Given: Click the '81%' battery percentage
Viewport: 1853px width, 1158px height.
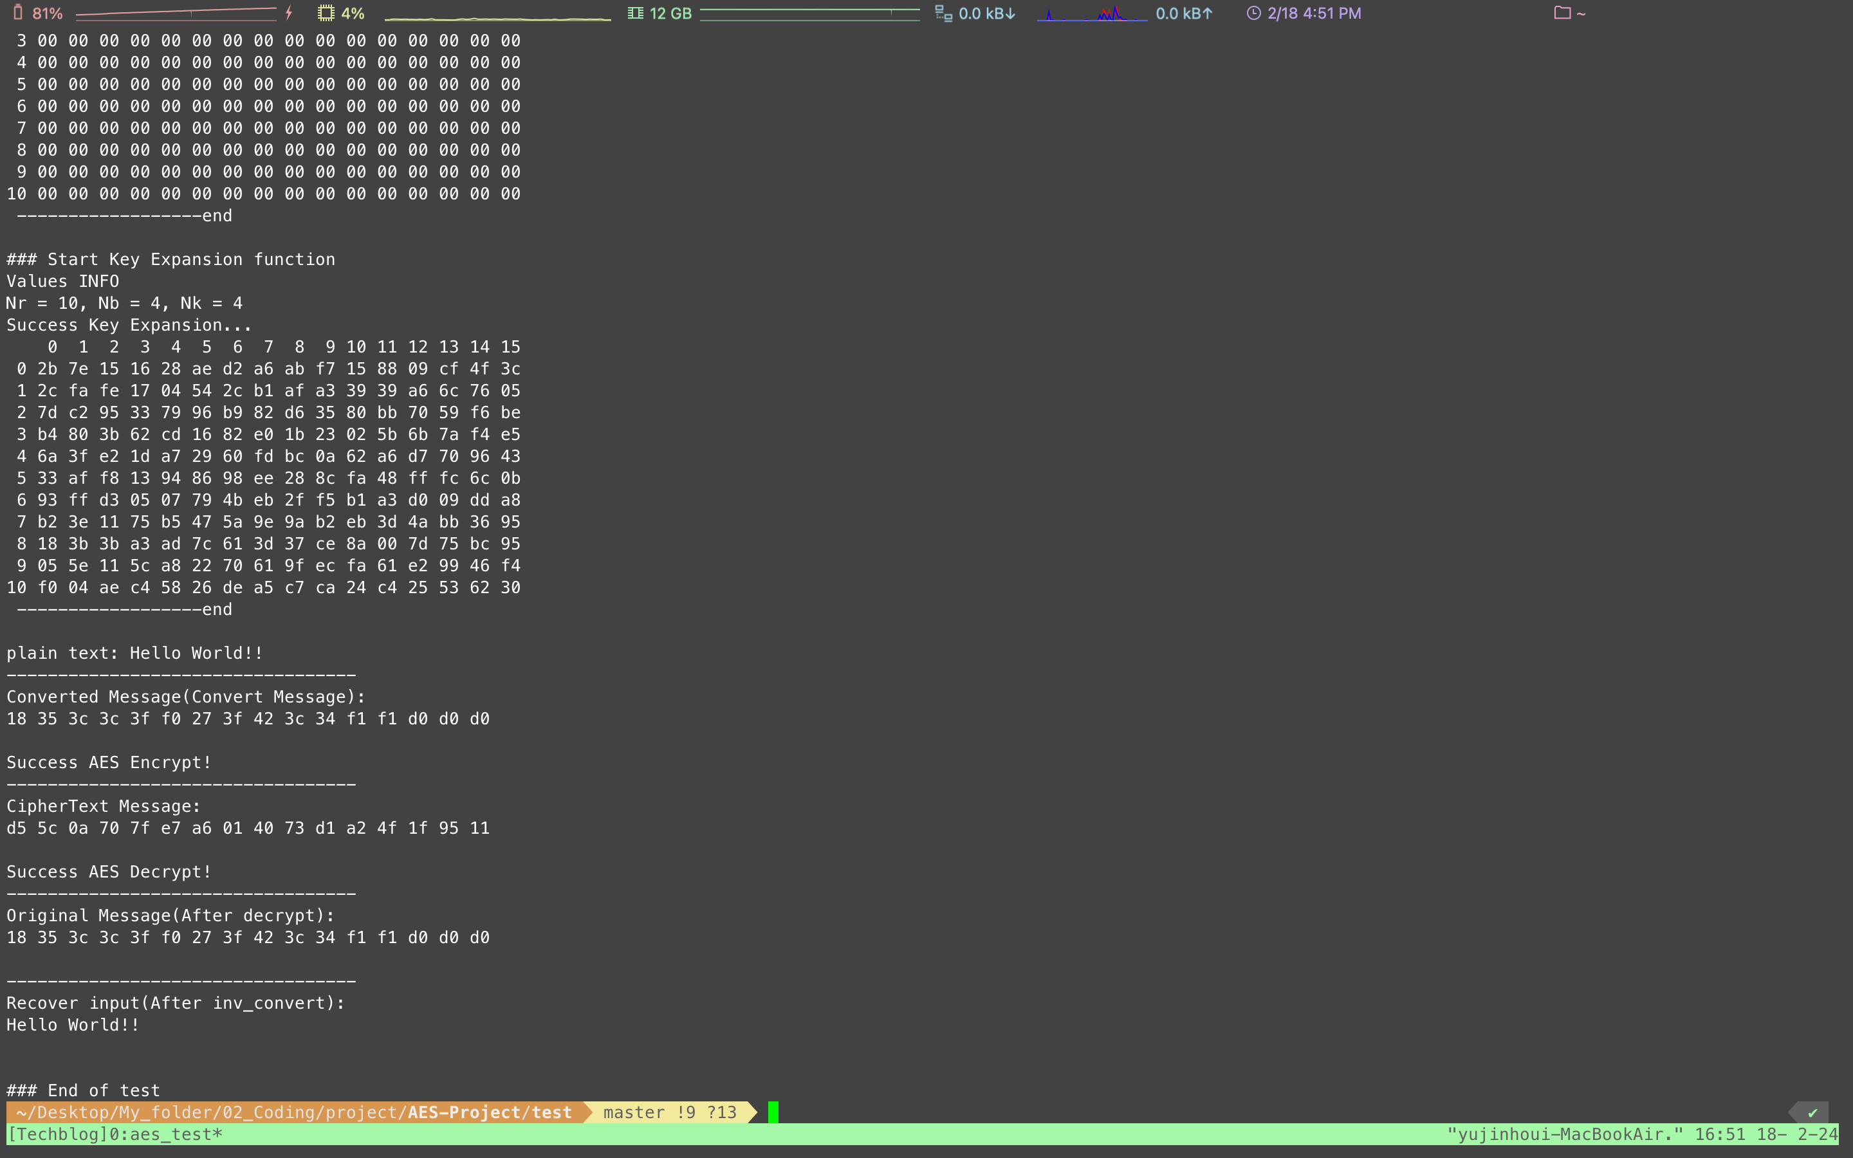Looking at the screenshot, I should [x=48, y=13].
